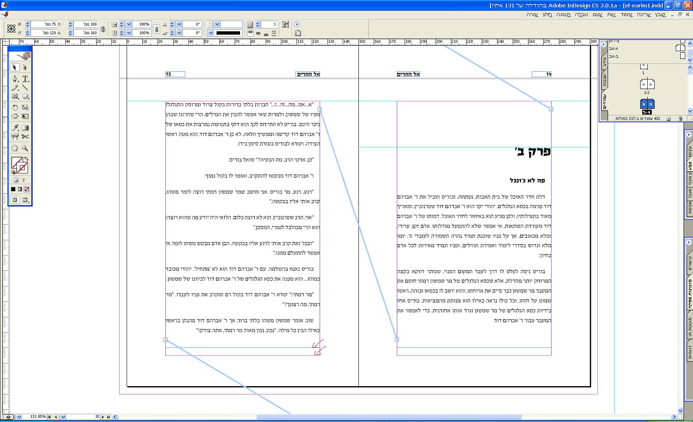Viewport: 693px width, 422px height.
Task: Select the Pen tool
Action: [x=15, y=78]
